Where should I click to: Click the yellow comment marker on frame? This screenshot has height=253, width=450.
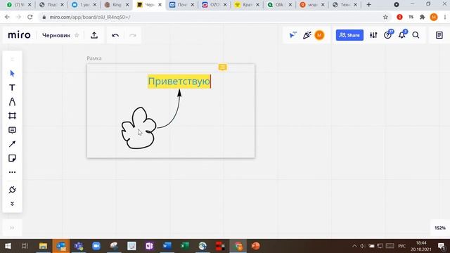(x=223, y=67)
